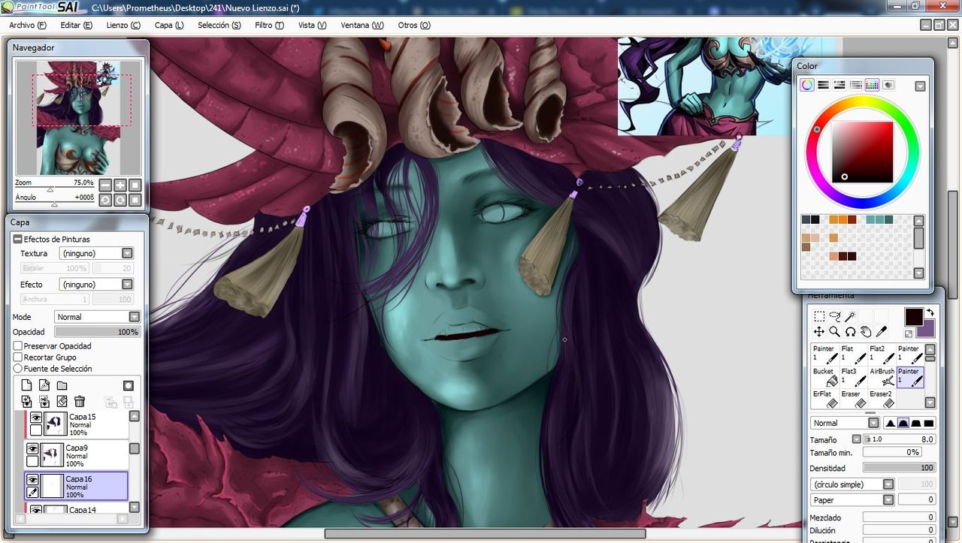Create a new linework layer

(x=44, y=385)
